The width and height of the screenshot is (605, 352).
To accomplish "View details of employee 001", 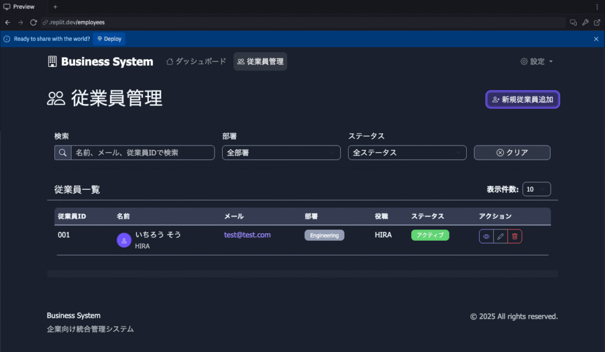I will pos(486,236).
